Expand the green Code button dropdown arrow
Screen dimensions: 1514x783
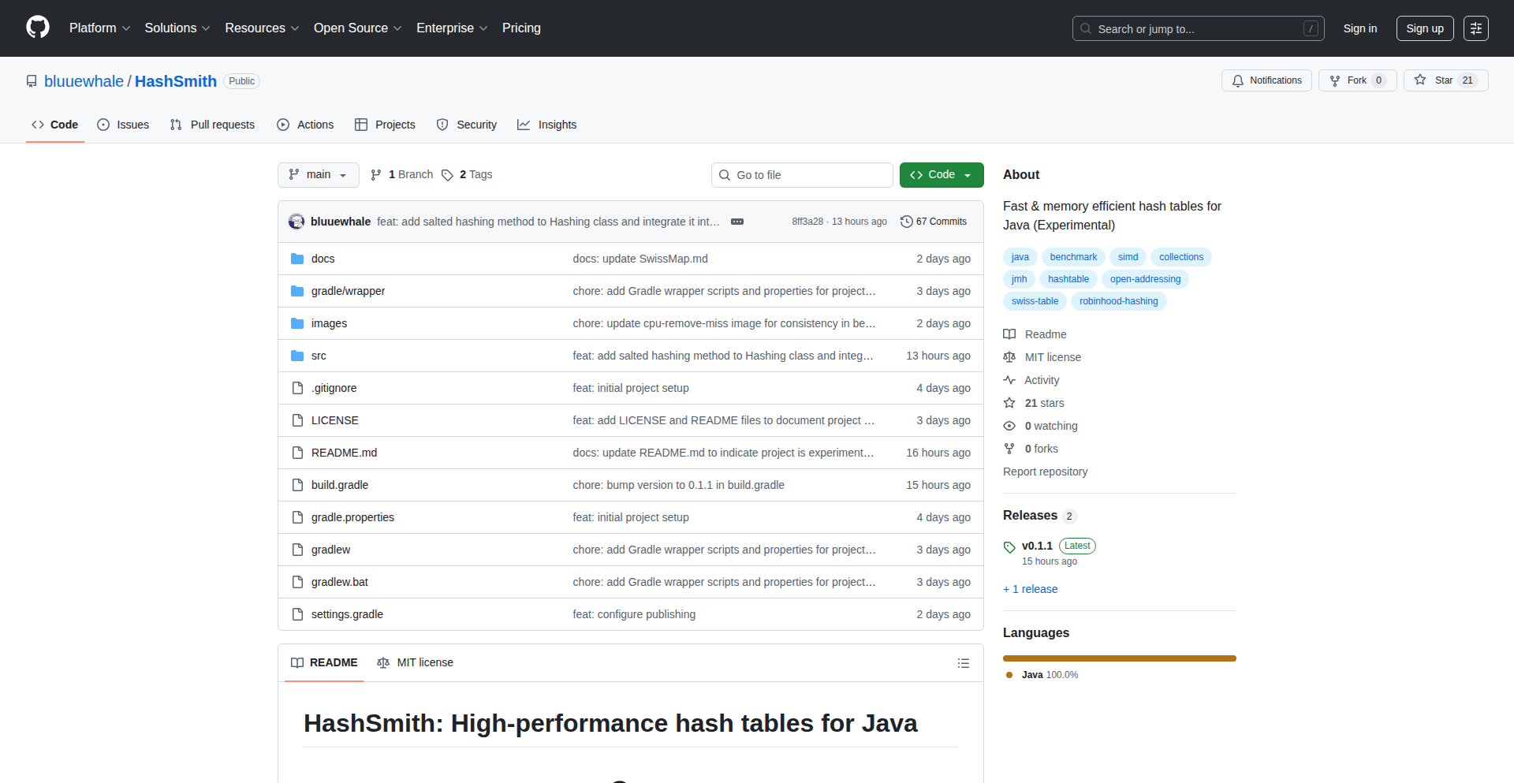coord(969,174)
